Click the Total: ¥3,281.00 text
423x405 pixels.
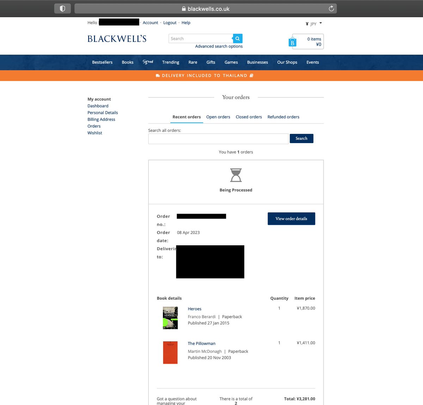pos(300,399)
